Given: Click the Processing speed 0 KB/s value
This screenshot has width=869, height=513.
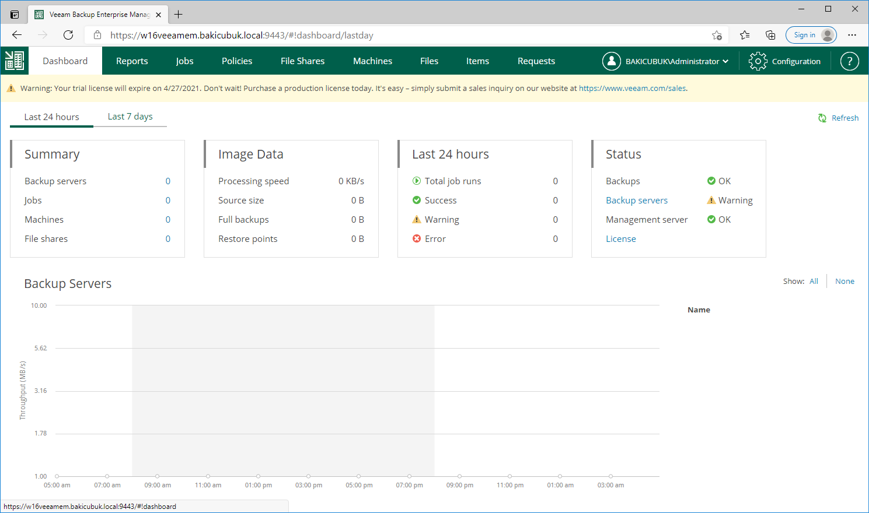Looking at the screenshot, I should coord(351,181).
